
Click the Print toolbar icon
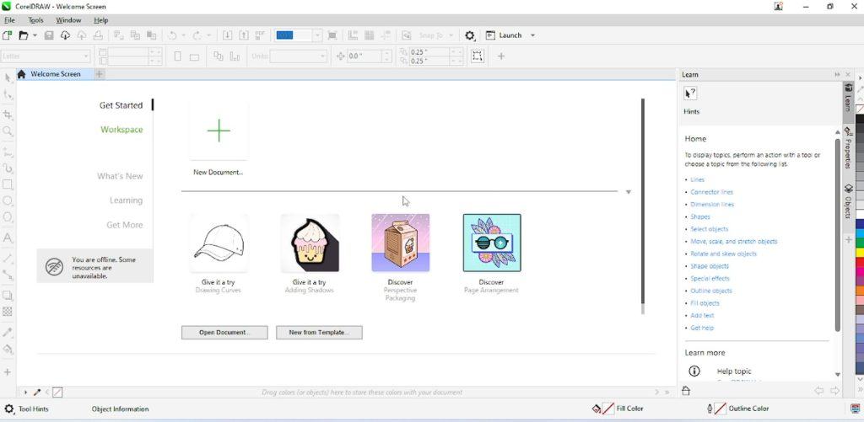coord(98,35)
